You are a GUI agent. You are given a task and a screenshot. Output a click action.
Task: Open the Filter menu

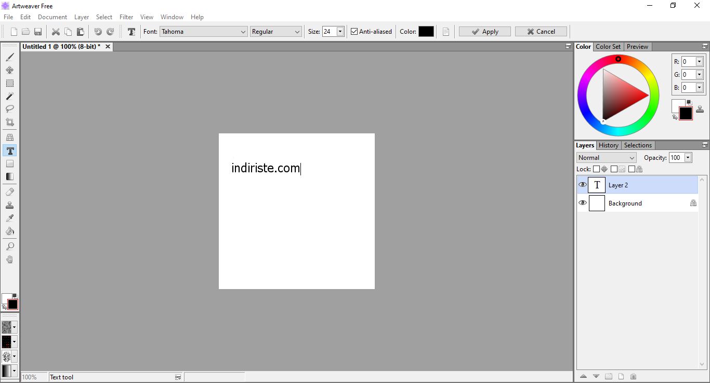point(126,17)
